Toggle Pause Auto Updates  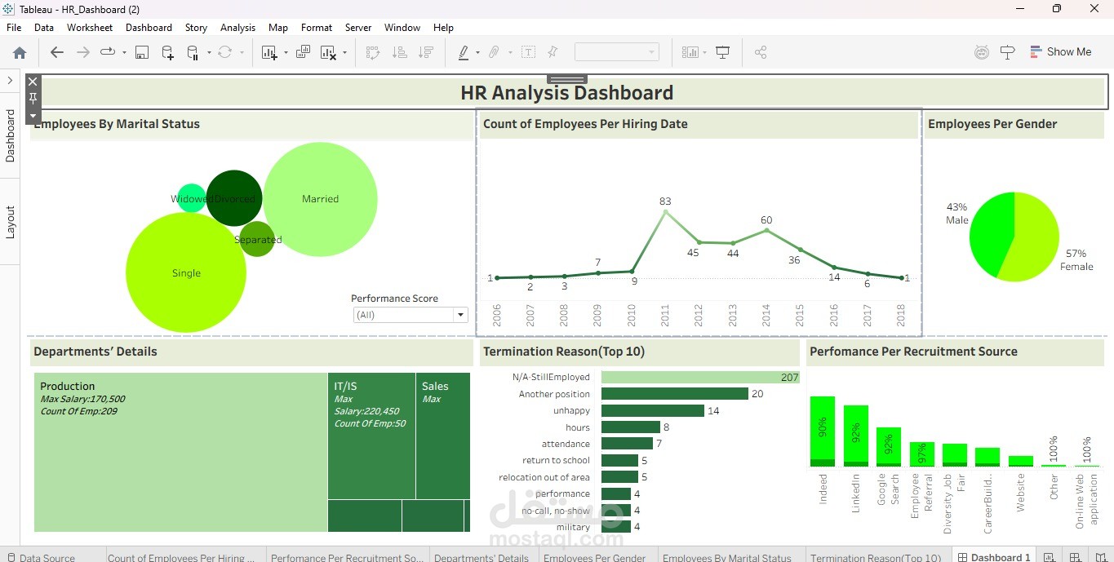pos(193,51)
